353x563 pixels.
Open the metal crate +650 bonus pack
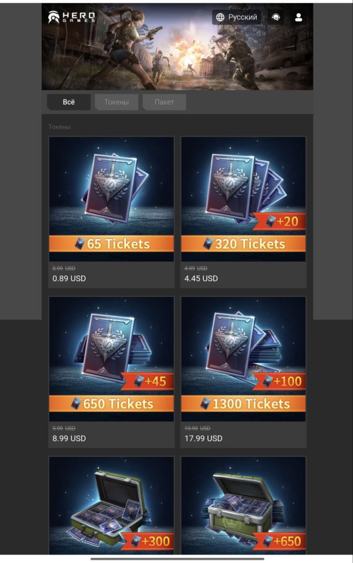[244, 505]
